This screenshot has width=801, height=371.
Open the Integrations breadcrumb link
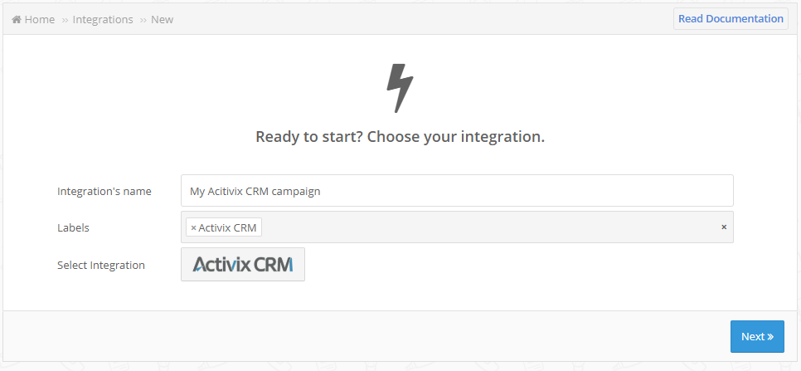[103, 19]
